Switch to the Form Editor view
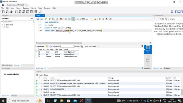183x103 pixels. tap(148, 58)
